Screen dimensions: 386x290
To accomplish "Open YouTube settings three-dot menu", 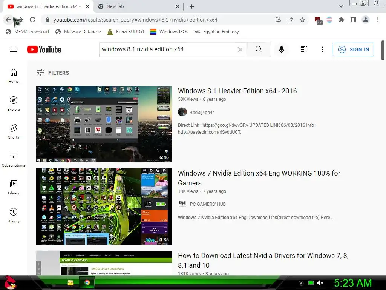I will 322,49.
